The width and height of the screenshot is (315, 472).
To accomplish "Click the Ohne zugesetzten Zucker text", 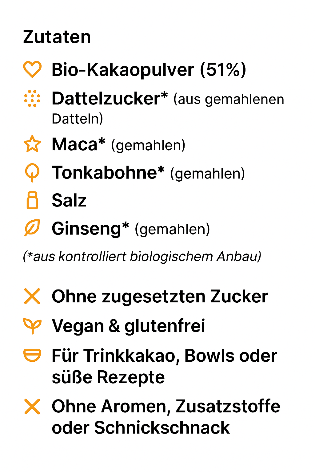I will tap(160, 297).
